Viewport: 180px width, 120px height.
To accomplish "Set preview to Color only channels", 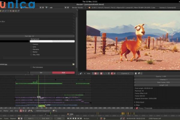I will [115, 73].
